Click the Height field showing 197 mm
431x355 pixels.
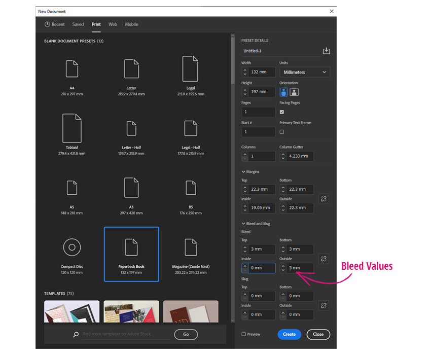point(262,92)
